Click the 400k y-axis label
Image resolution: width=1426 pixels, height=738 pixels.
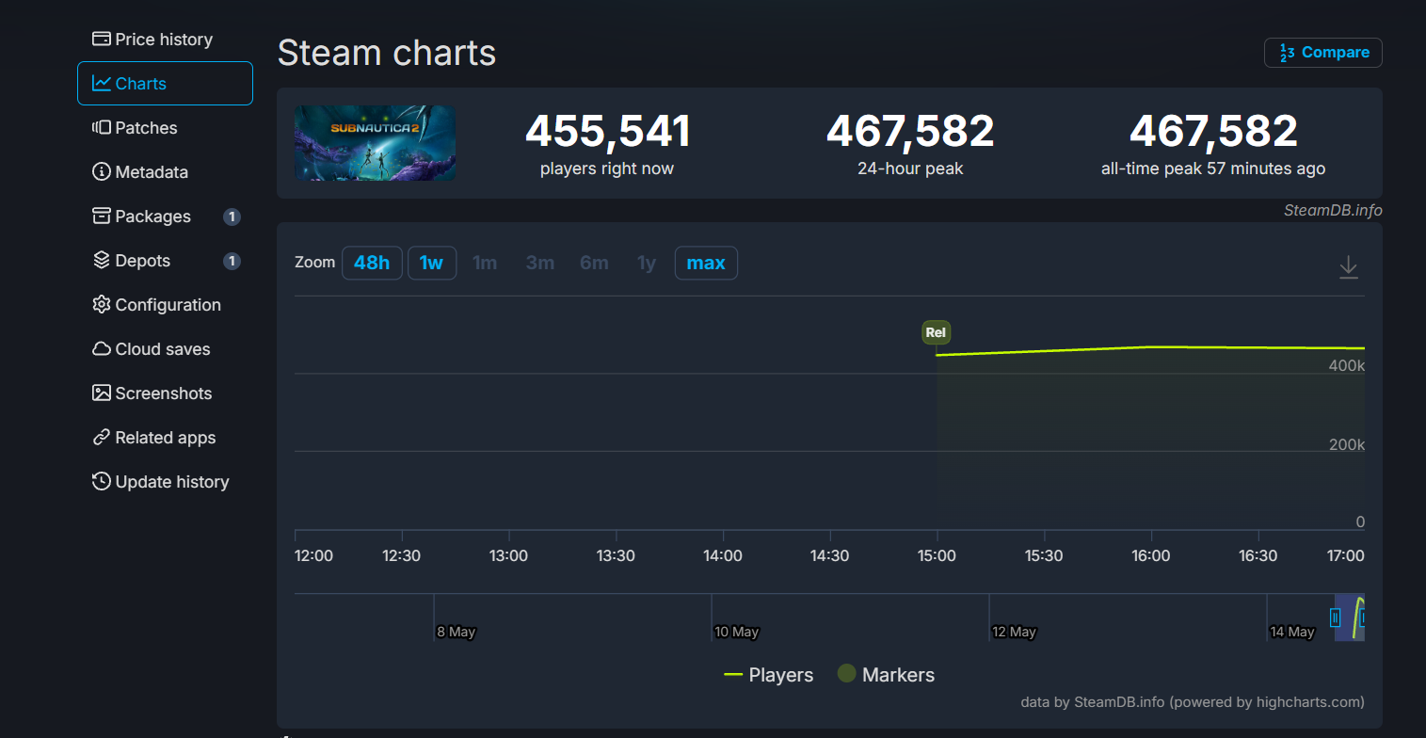coord(1346,364)
